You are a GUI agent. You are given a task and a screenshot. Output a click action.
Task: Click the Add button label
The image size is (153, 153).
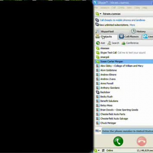103,43
